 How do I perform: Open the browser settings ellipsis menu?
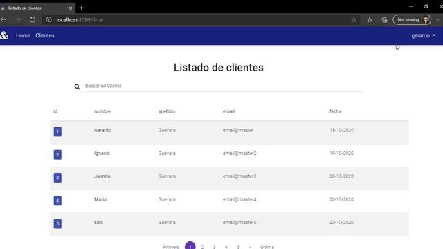pos(440,20)
